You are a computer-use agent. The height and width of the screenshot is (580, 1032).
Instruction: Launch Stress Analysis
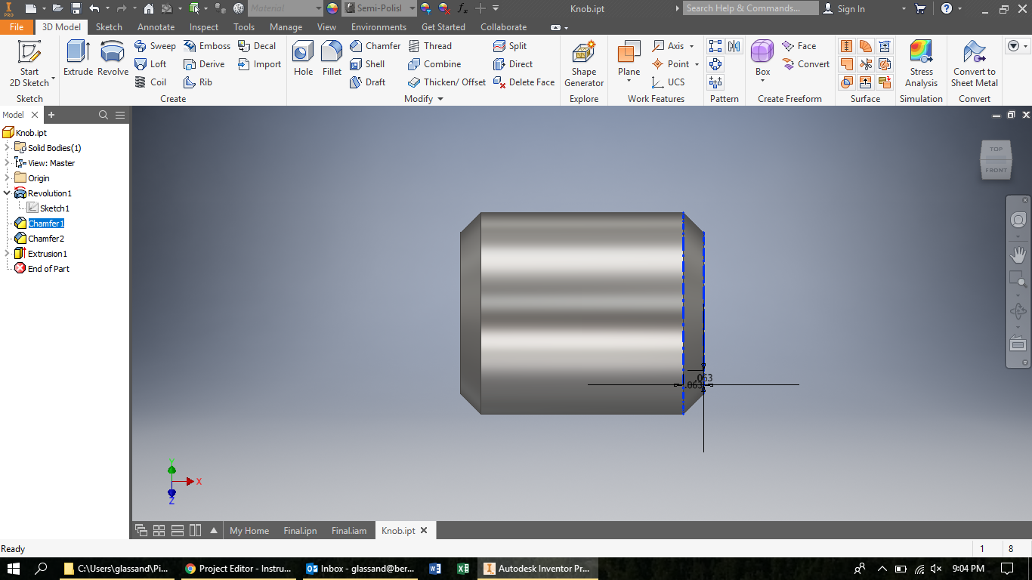[x=921, y=64]
